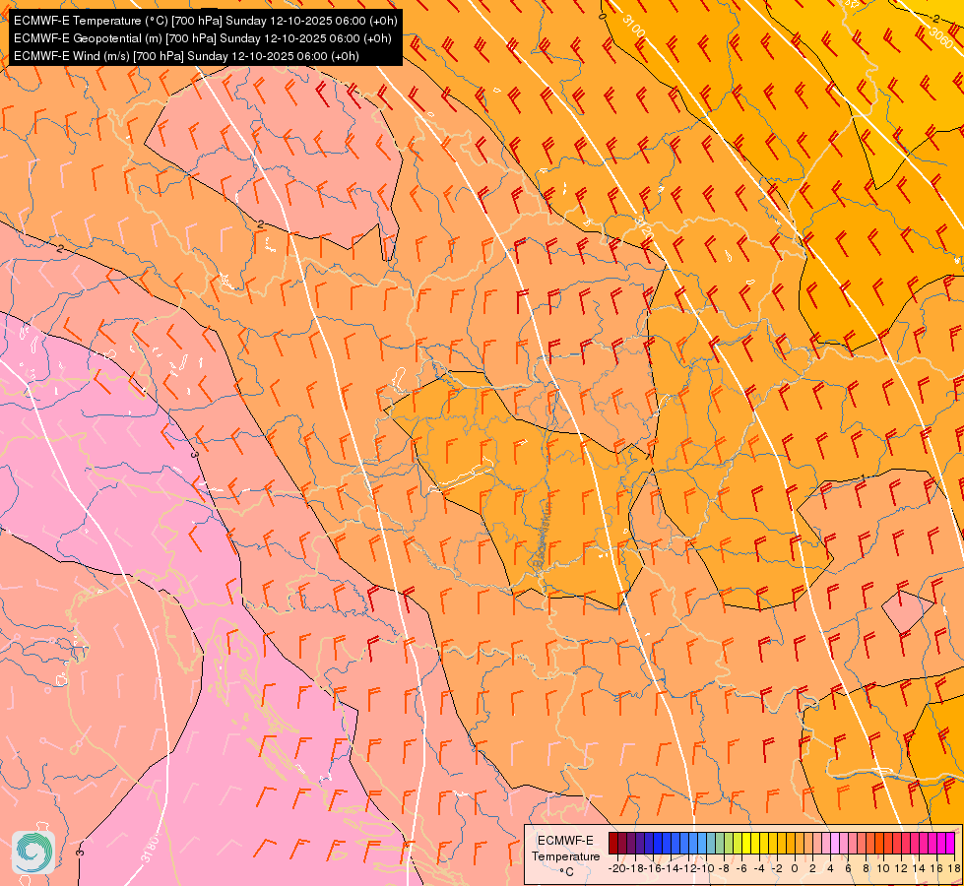Click the '3060' geopotential contour label

(x=940, y=38)
